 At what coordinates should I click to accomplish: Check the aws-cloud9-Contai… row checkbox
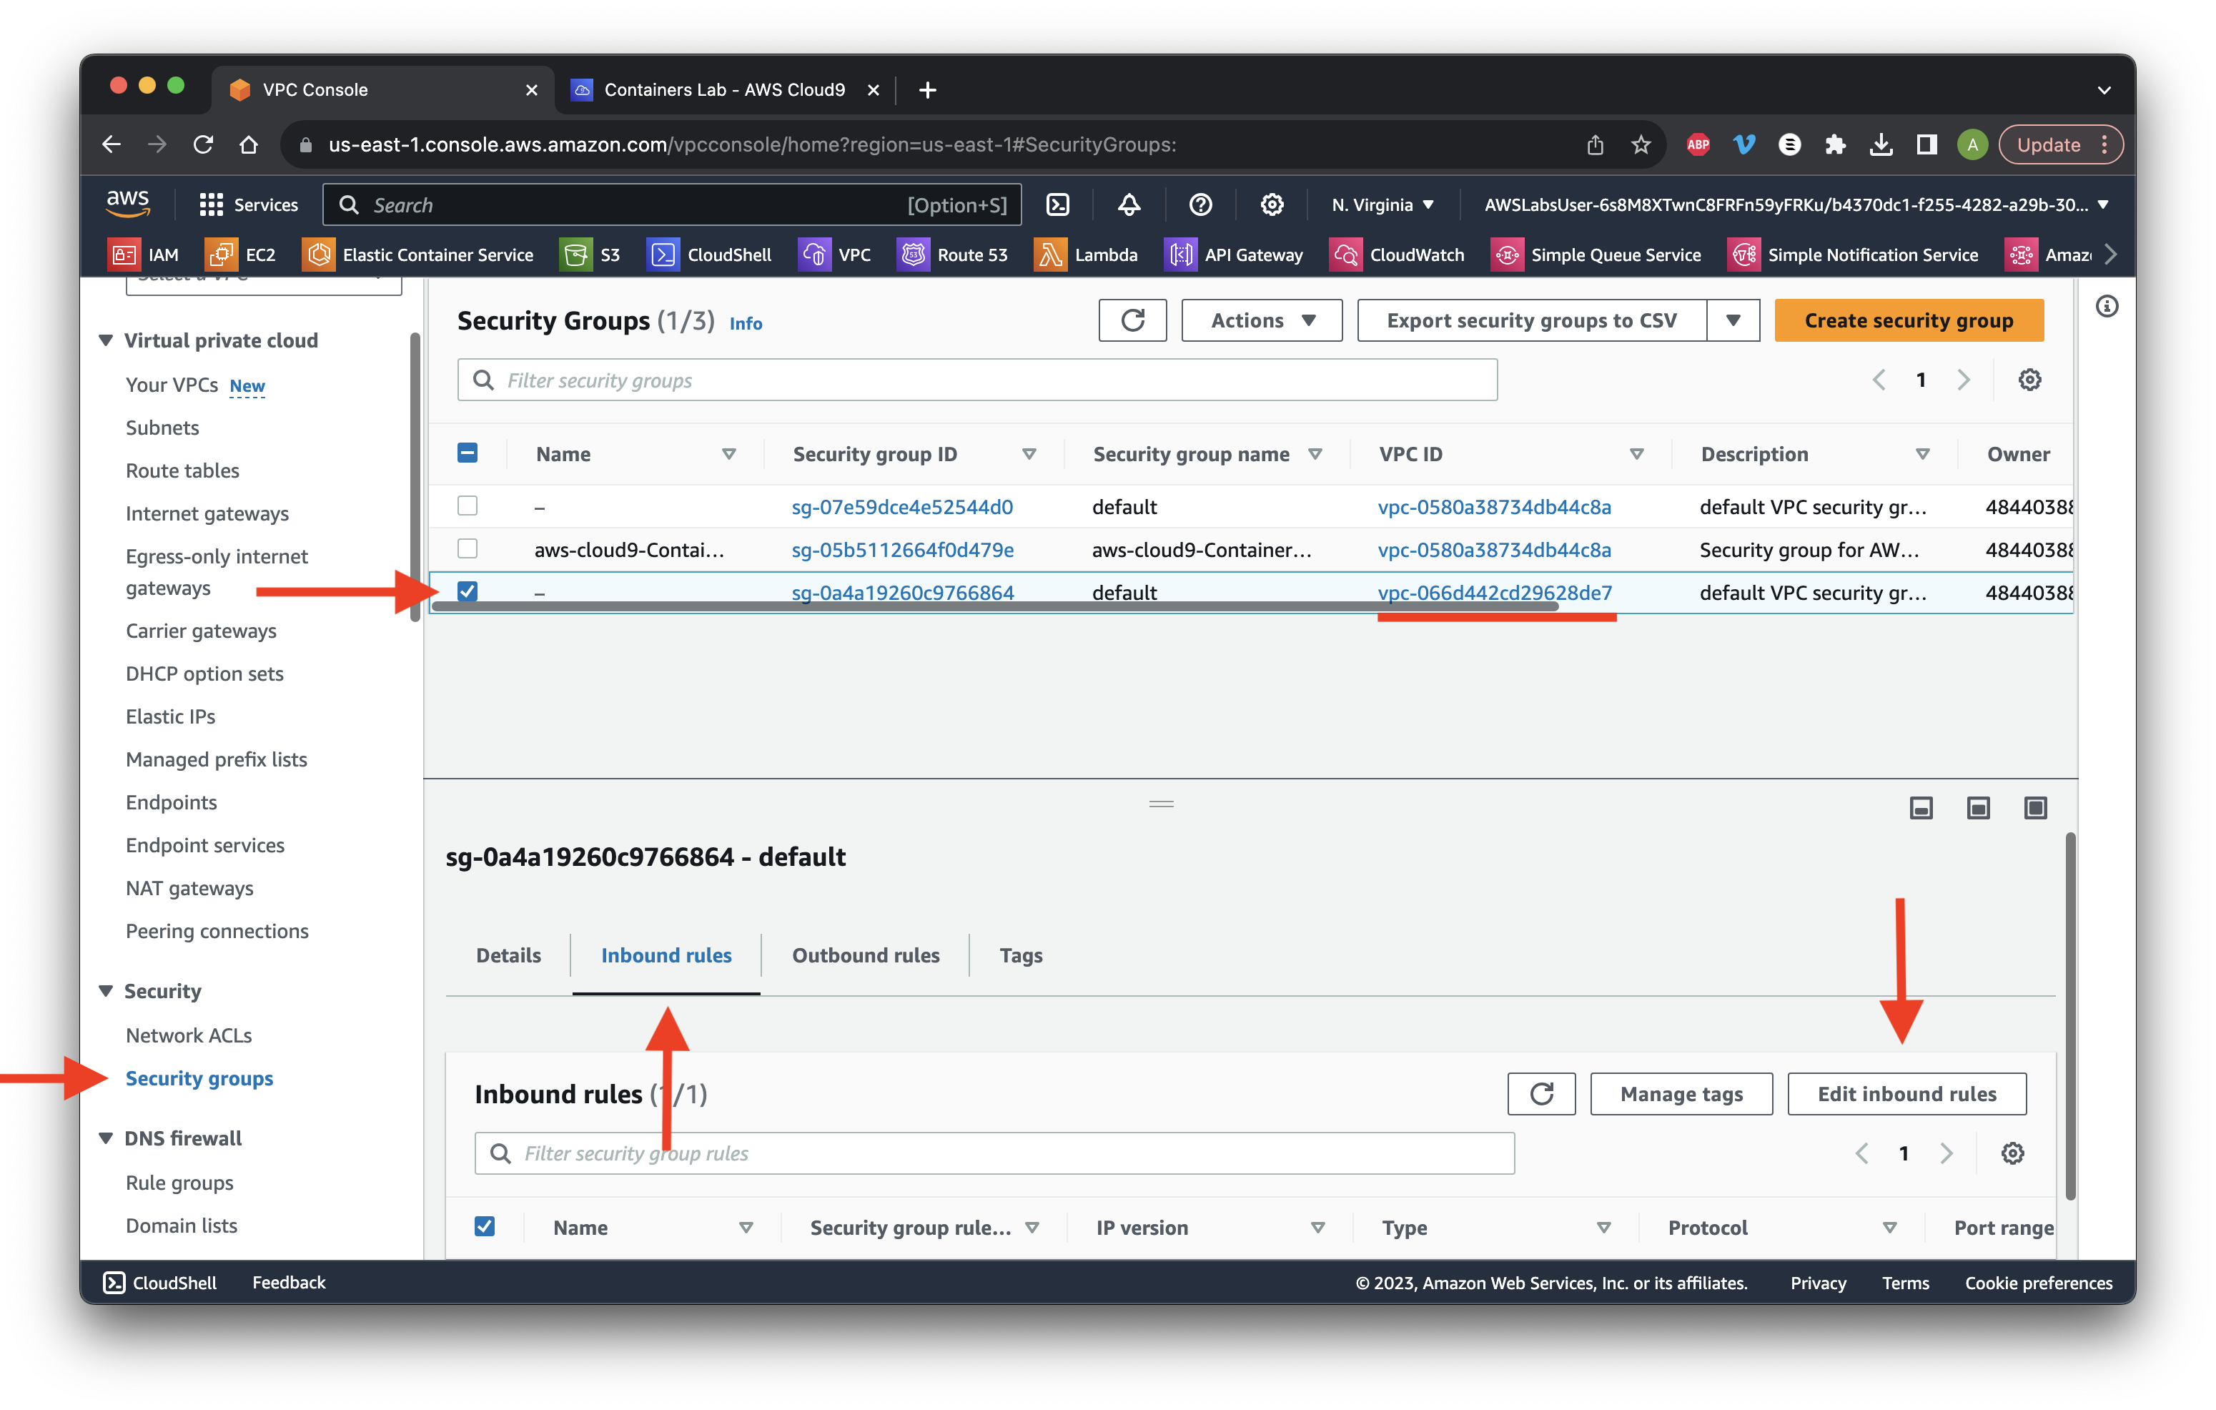pos(468,548)
